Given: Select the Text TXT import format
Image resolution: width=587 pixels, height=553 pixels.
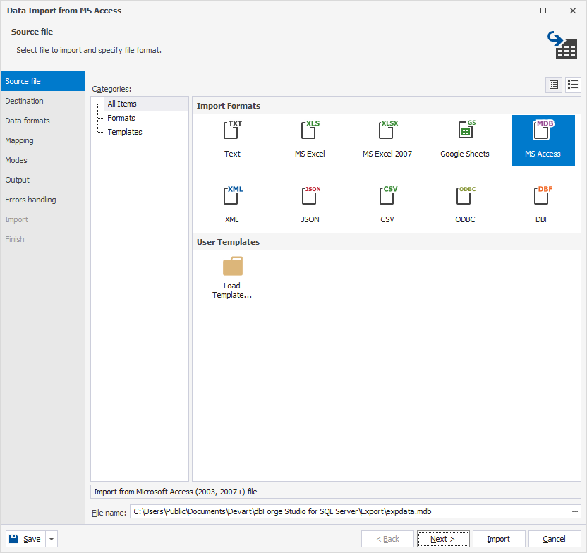Looking at the screenshot, I should [232, 140].
